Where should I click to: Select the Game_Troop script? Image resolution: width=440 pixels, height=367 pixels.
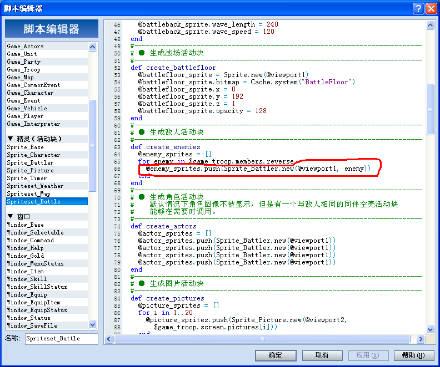tap(47, 69)
